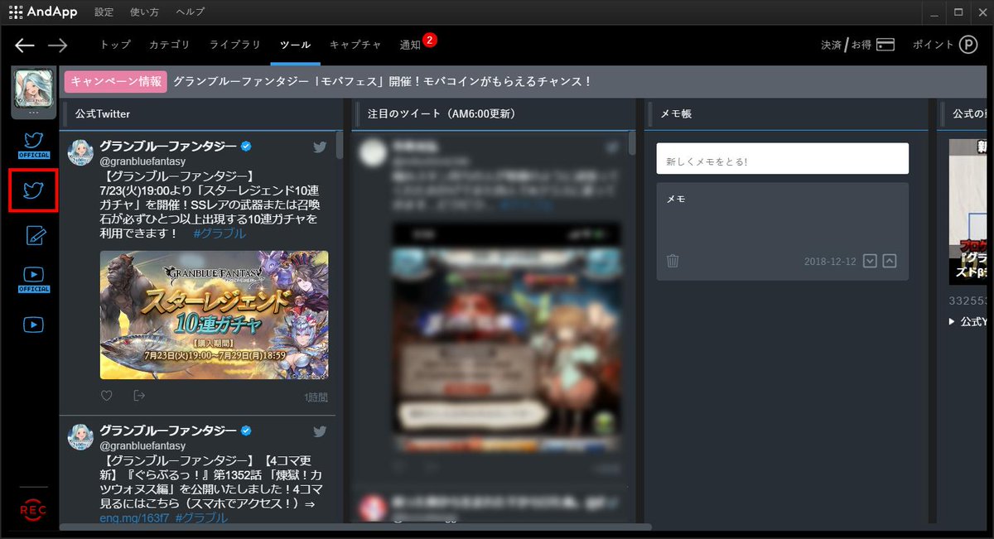Share the Star Legend gacha tweet
Screen dimensions: 994x539
[139, 396]
